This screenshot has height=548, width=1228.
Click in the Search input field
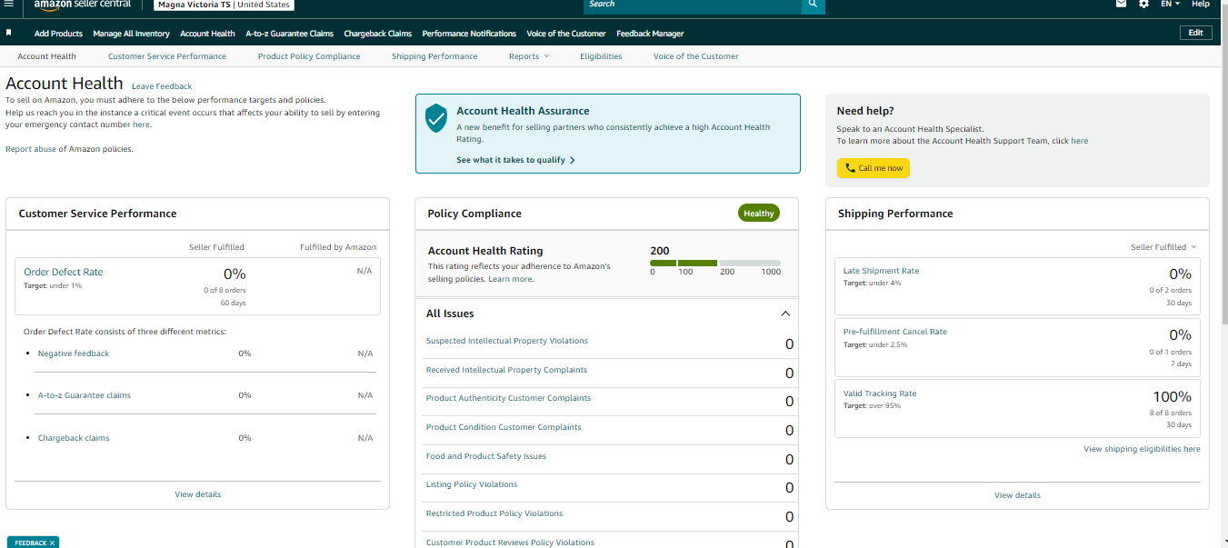[x=693, y=5]
